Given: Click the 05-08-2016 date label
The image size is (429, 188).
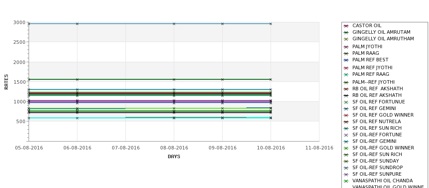Looking at the screenshot, I should (x=29, y=148).
